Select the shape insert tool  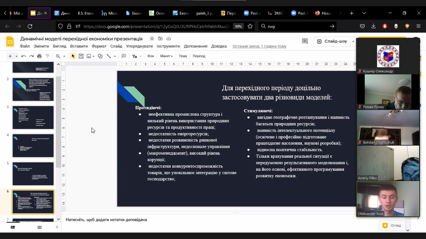point(100,56)
